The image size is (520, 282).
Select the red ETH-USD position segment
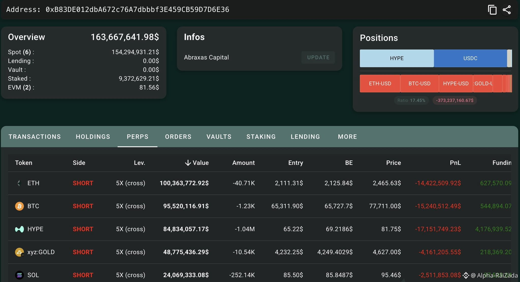point(380,84)
